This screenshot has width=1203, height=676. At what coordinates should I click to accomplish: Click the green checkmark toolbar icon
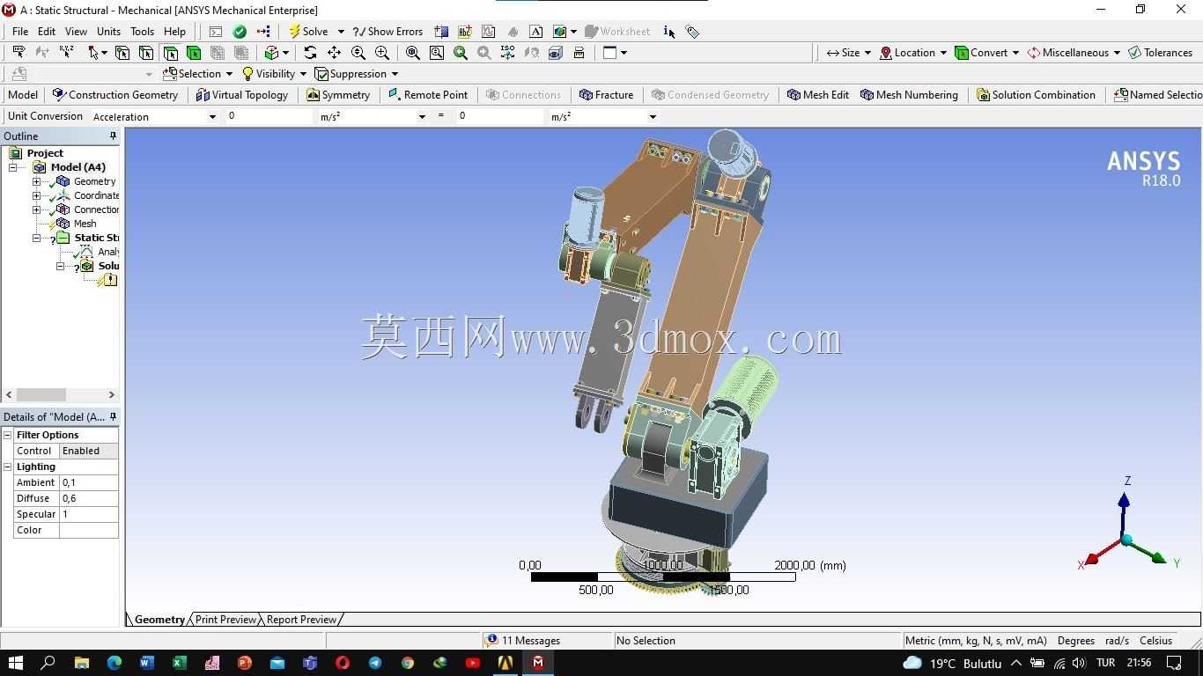(x=240, y=32)
